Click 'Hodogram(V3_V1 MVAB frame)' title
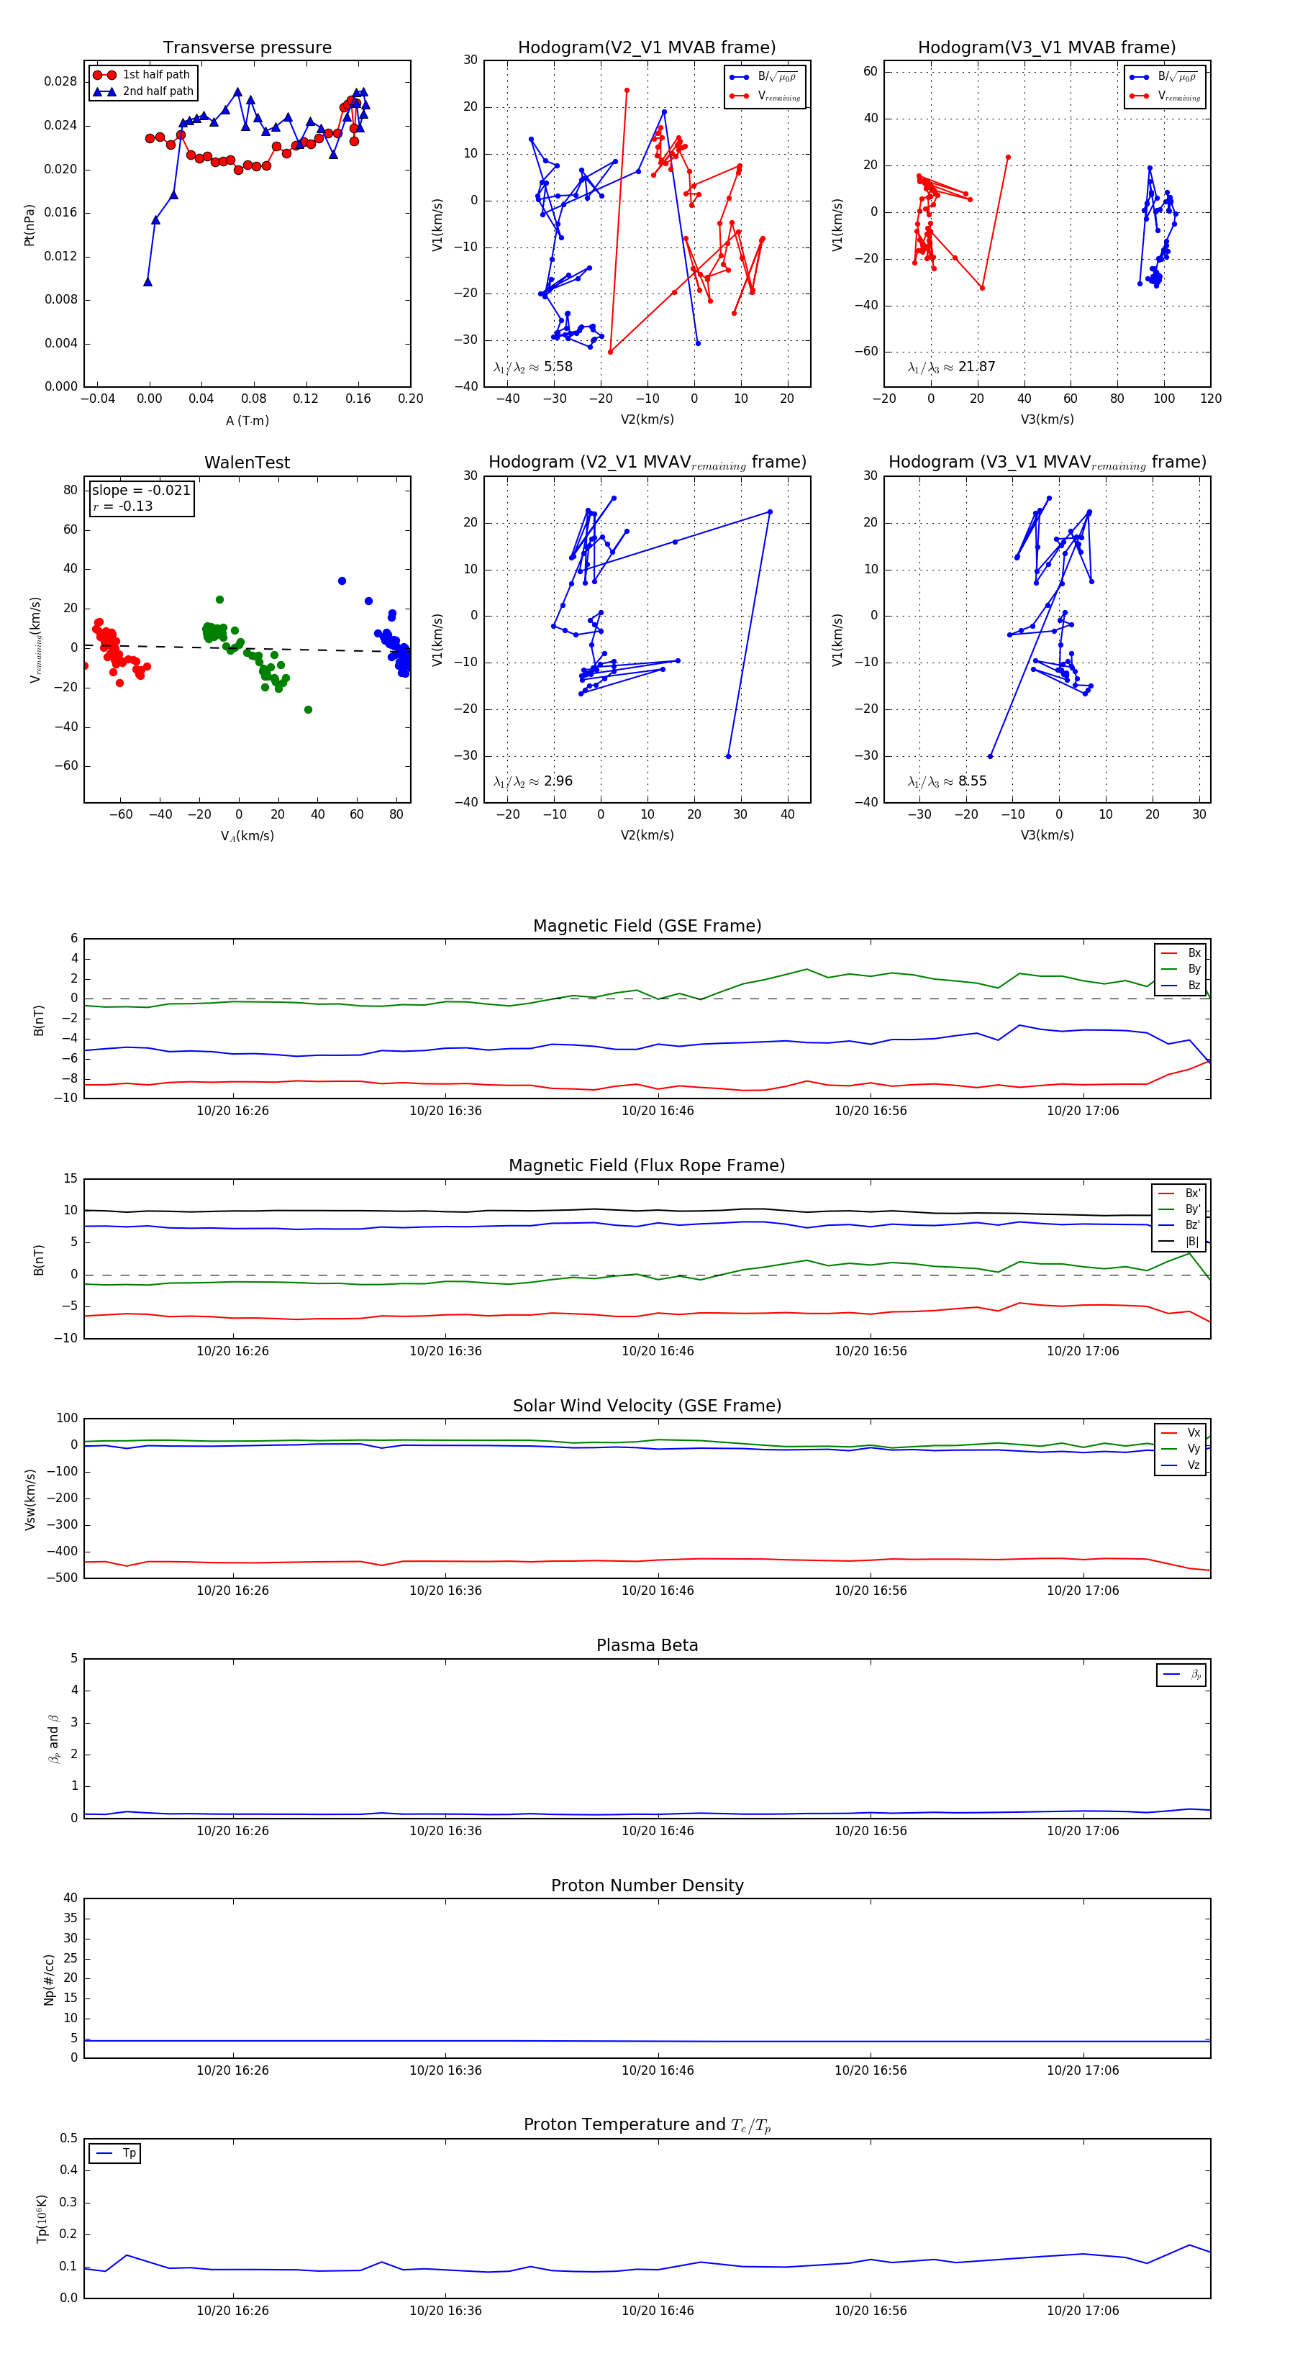Image resolution: width=1295 pixels, height=2374 pixels. [1046, 48]
